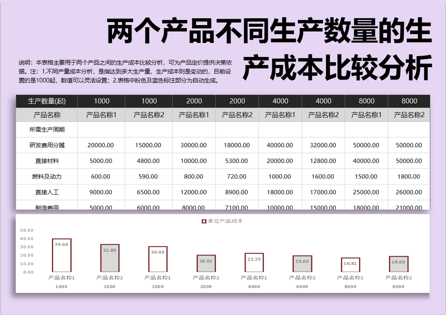Click the grey chart bar labeled 32.89
Screen dimensions: 446x315
110,258
